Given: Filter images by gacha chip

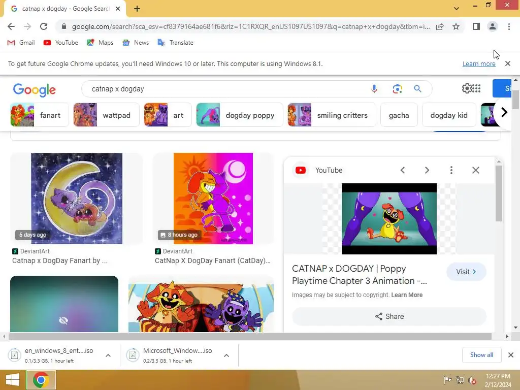Looking at the screenshot, I should 399,115.
